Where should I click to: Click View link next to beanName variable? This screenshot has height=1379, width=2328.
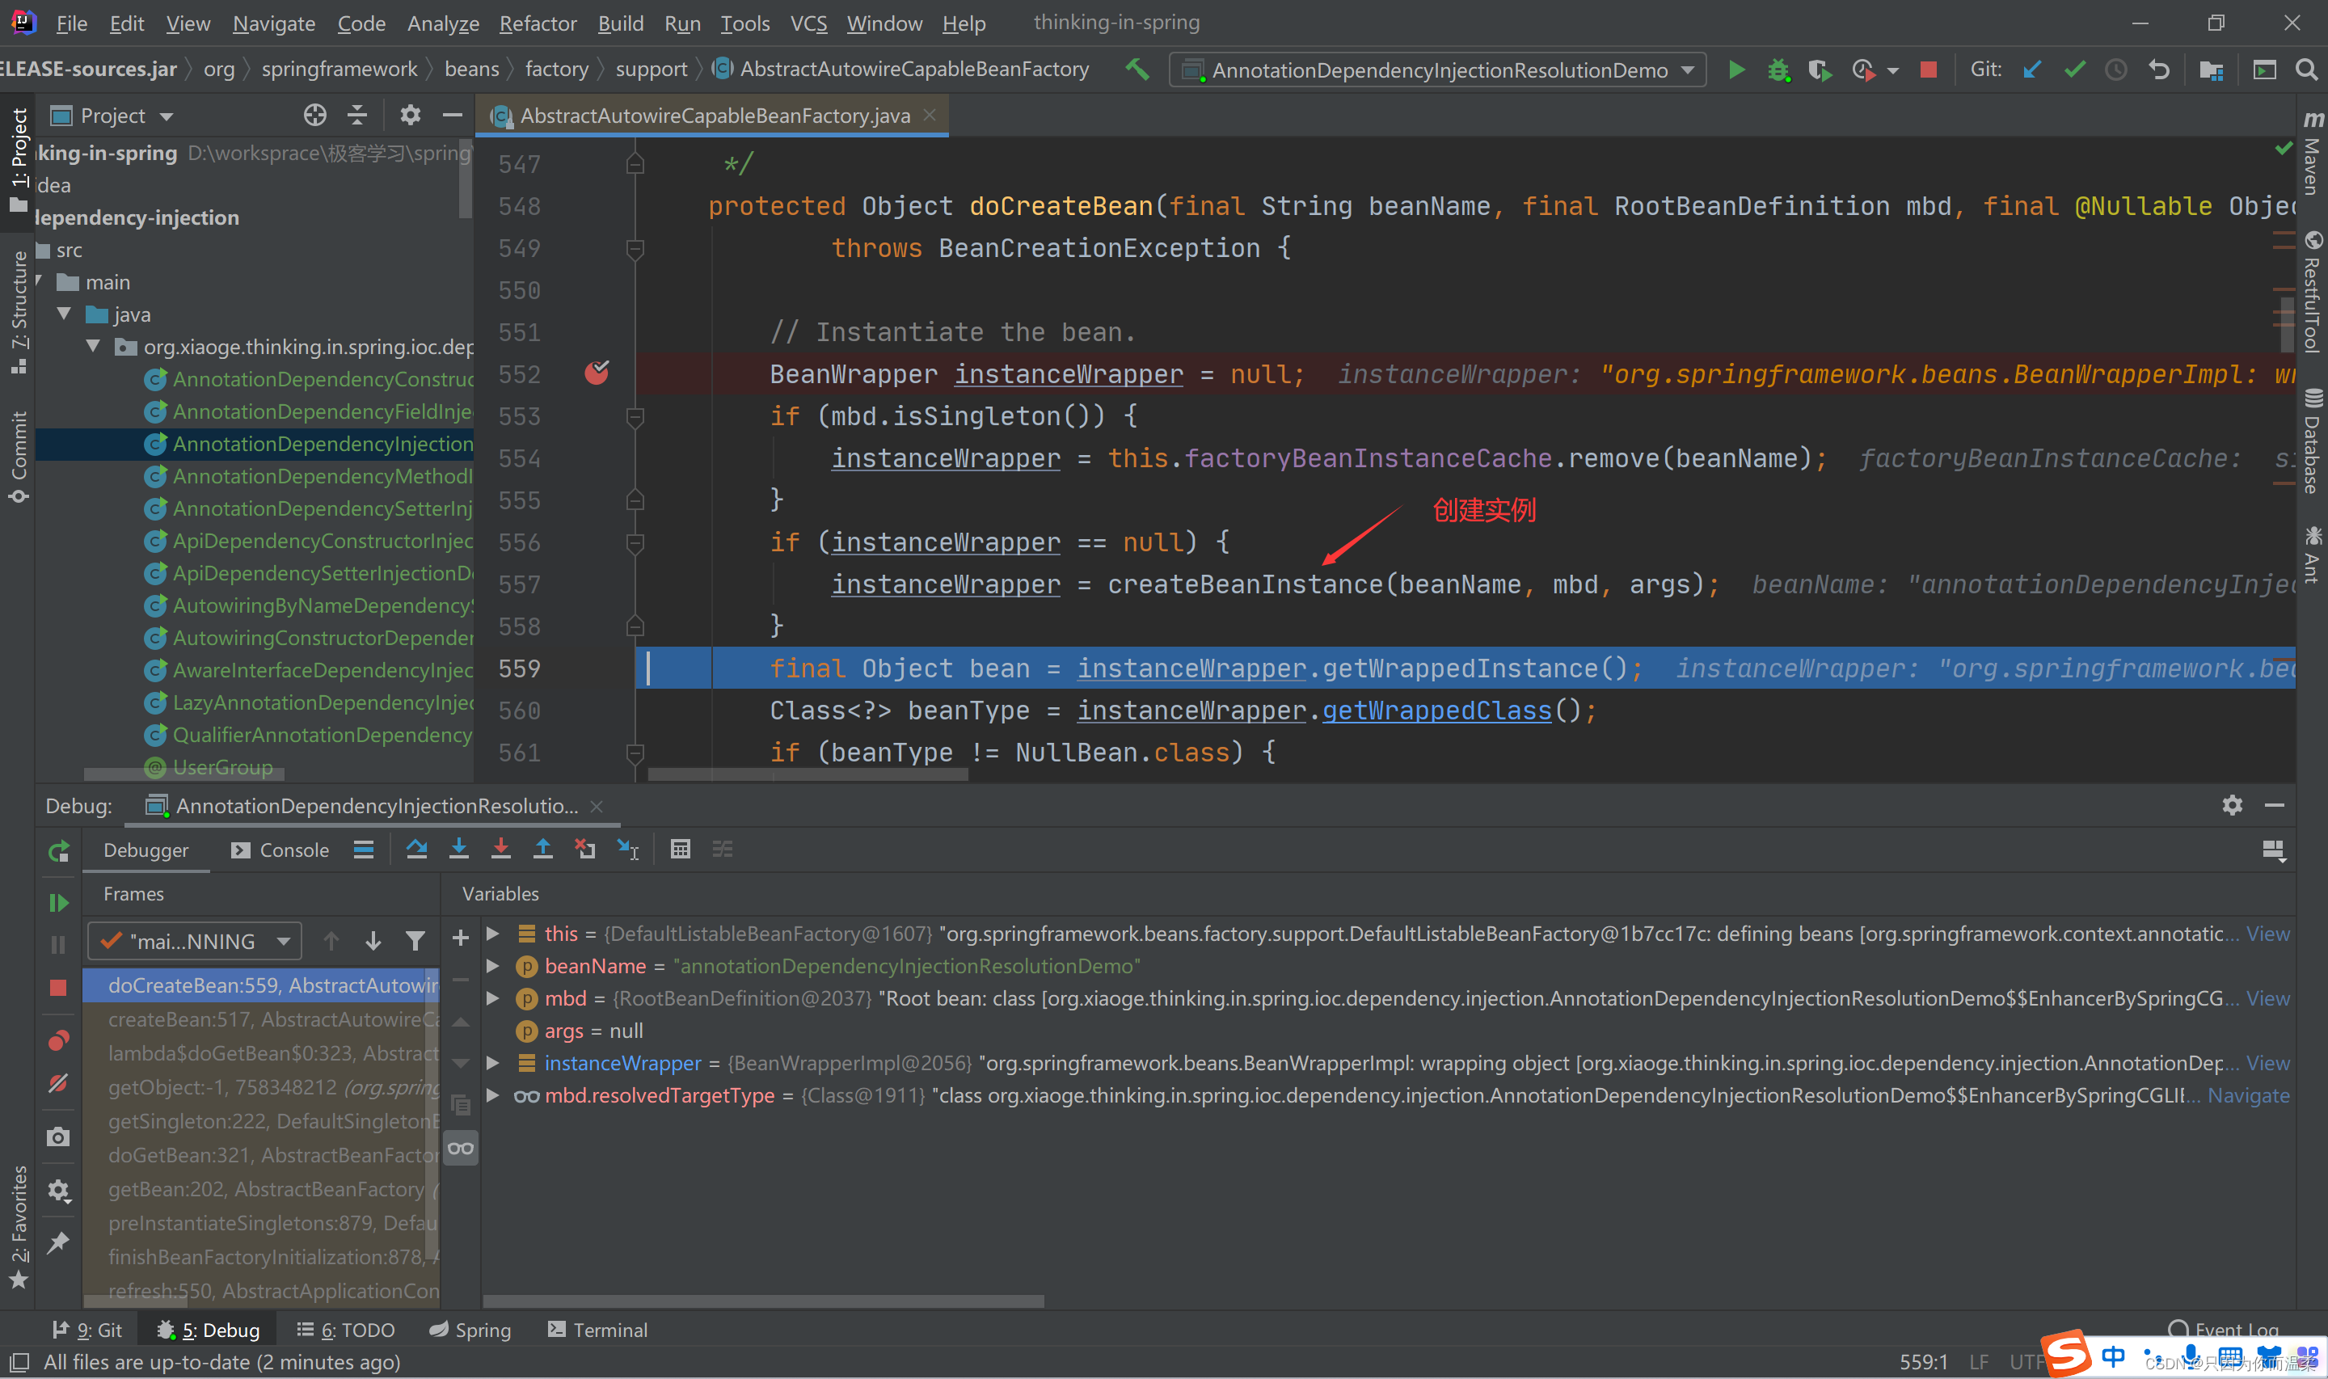click(2272, 965)
